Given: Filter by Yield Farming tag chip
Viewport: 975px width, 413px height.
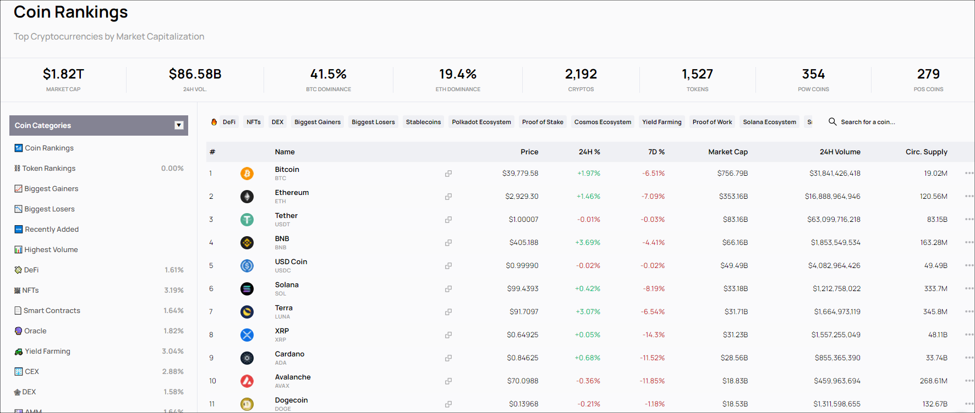Looking at the screenshot, I should pos(662,122).
